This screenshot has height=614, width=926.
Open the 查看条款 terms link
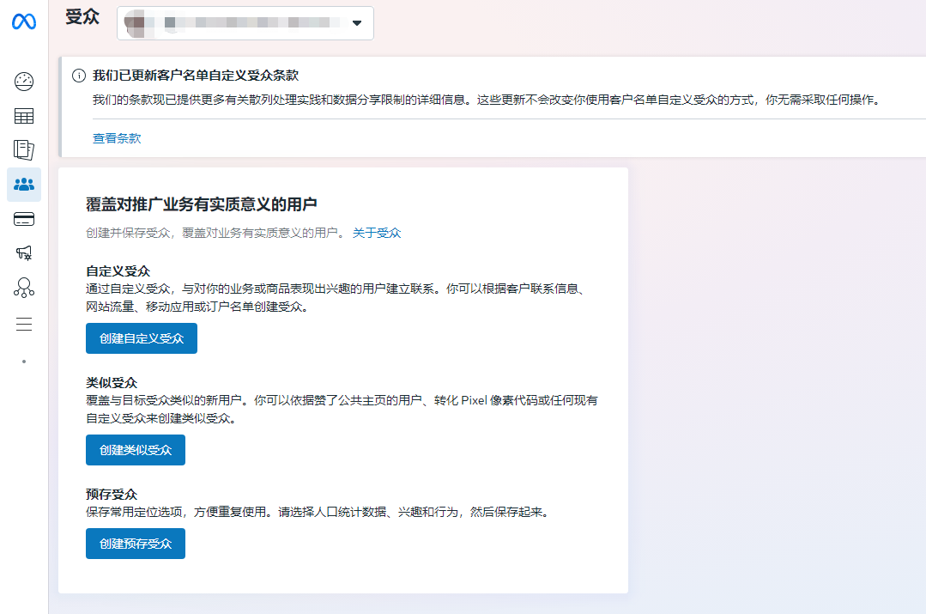pyautogui.click(x=116, y=137)
